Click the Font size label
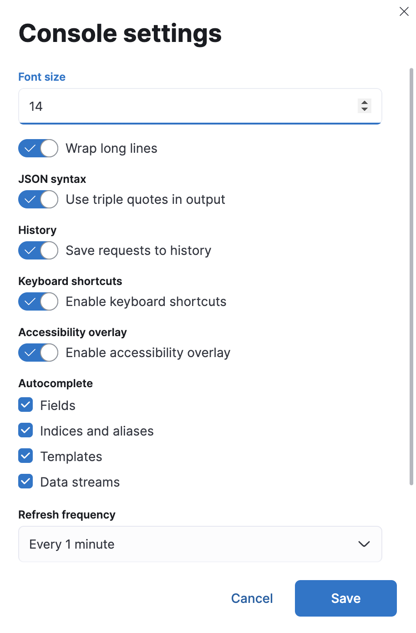The width and height of the screenshot is (416, 633). pos(42,77)
